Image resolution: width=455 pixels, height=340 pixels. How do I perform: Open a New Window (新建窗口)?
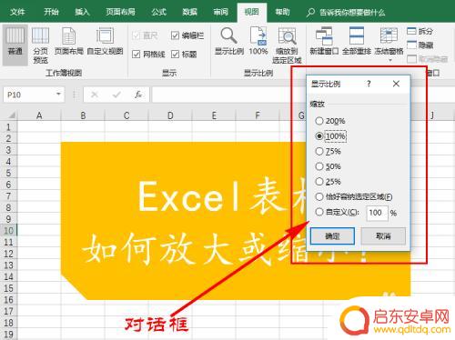click(x=324, y=41)
